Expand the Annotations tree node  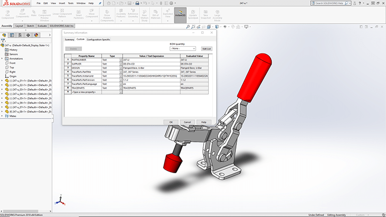(x=2, y=58)
